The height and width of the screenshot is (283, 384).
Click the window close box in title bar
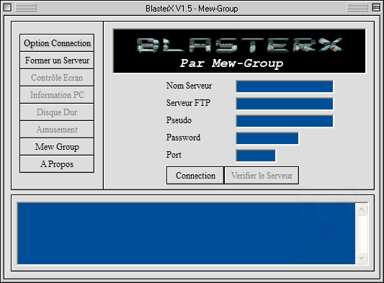(x=7, y=8)
